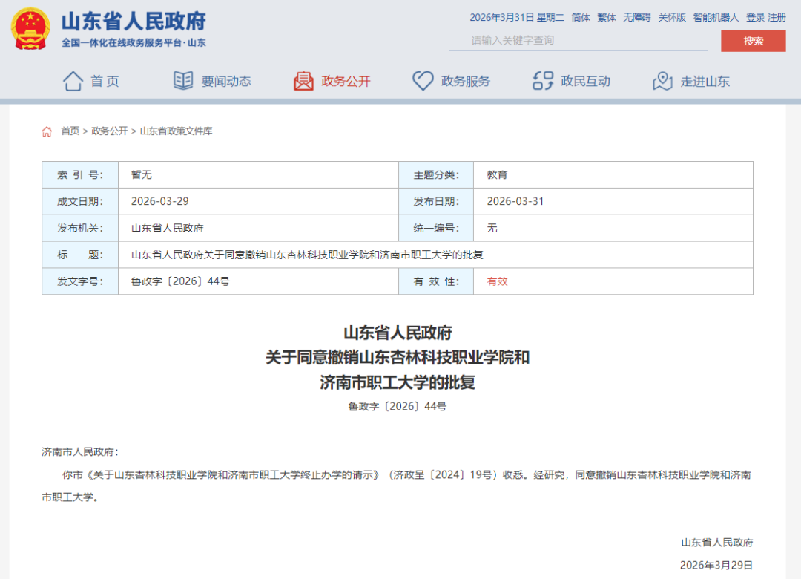This screenshot has height=579, width=801.
Task: Open 山东省政策文件库 breadcrumb link
Action: (177, 131)
